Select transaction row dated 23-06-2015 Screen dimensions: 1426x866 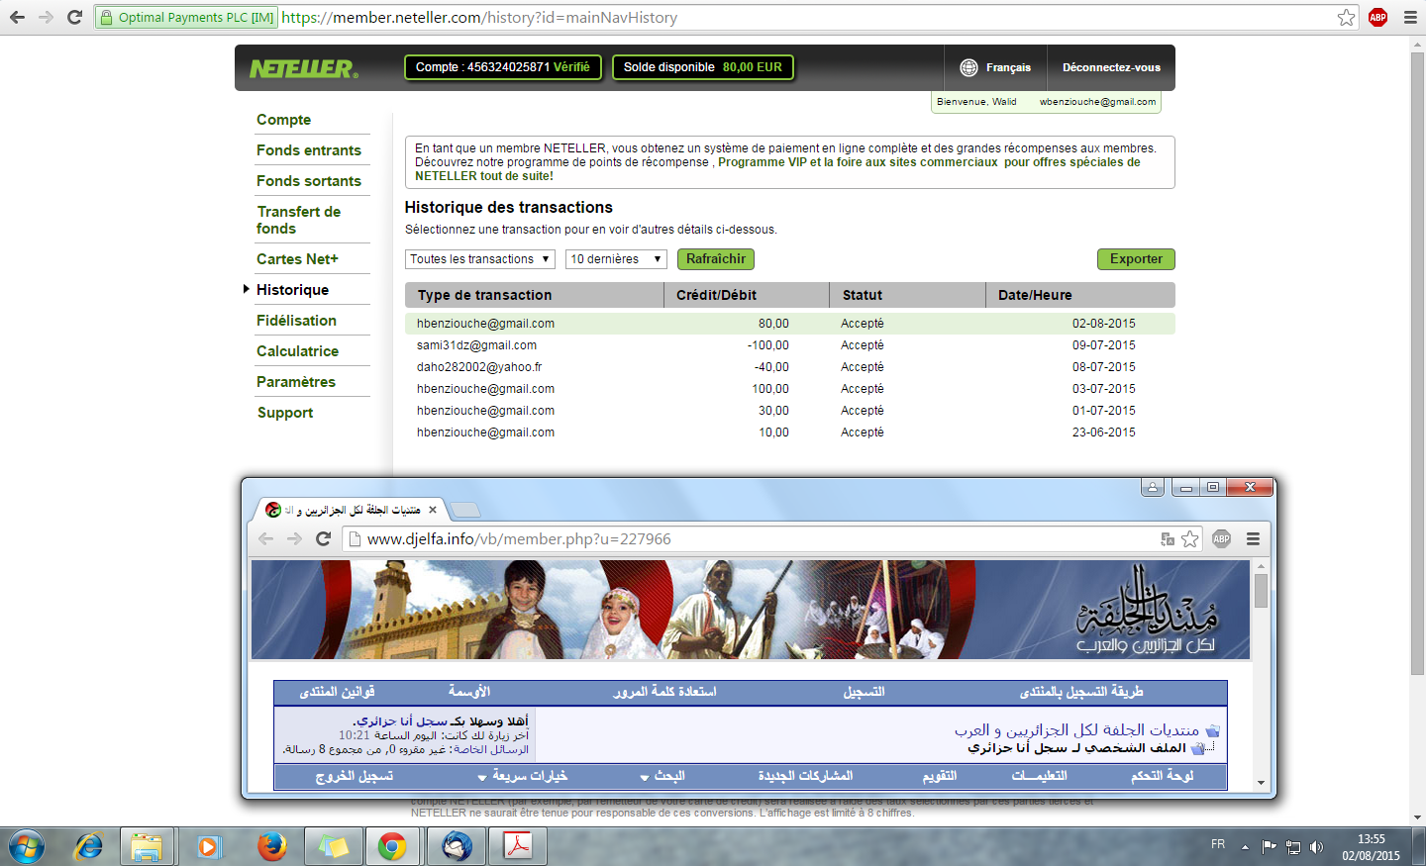tap(790, 433)
